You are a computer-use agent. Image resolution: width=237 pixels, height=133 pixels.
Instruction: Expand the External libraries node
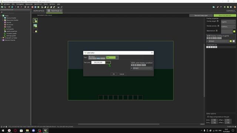(1, 40)
